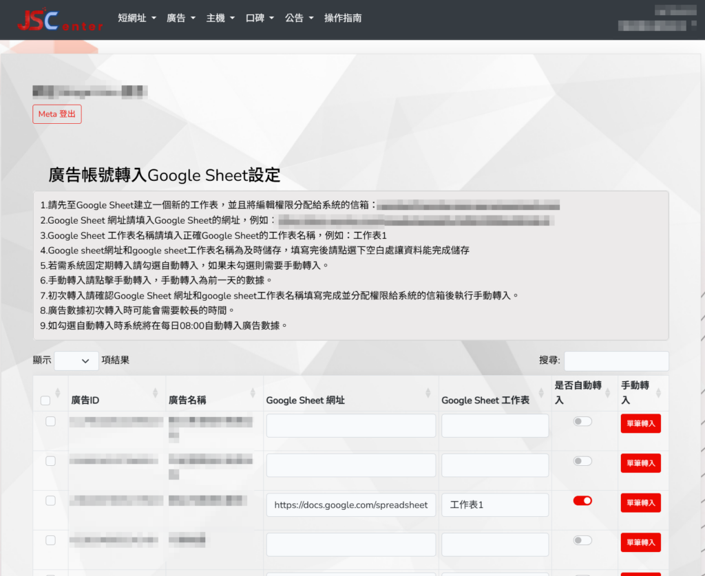Select all rows with header checkbox
The image size is (705, 576).
pos(45,401)
